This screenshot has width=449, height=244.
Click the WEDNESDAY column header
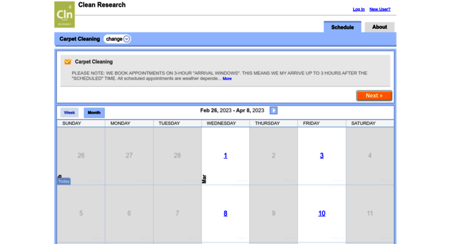[x=221, y=123]
